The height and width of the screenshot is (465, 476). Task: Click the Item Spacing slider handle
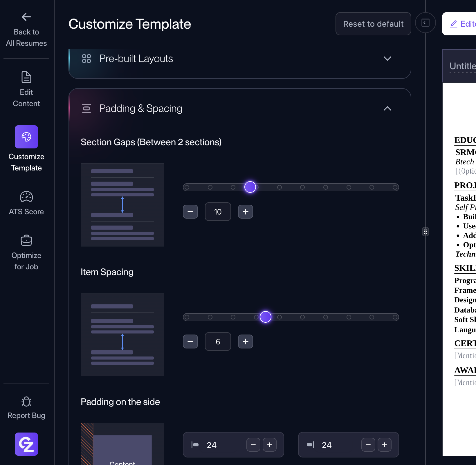point(266,317)
